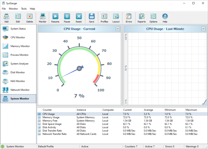This screenshot has width=208, height=149.
Task: Click the 0.1 % maximum disk activity cell
Action: coord(188,127)
